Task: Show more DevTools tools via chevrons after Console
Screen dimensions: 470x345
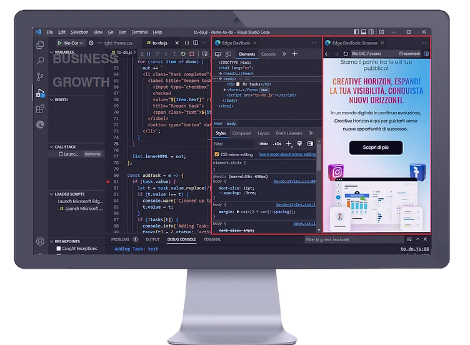Action: click(284, 54)
